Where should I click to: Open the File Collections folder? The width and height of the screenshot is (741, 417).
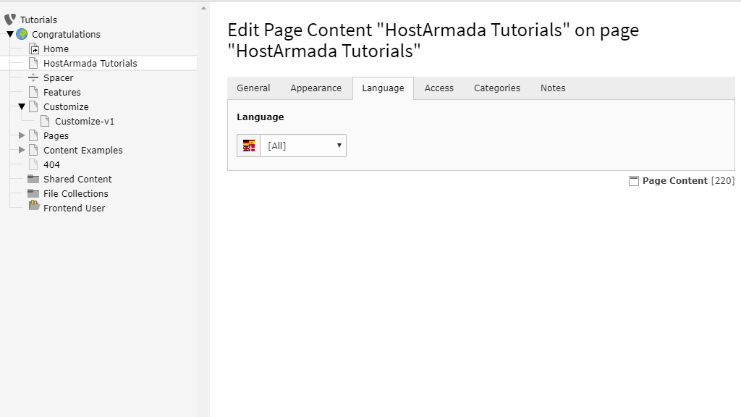(75, 194)
